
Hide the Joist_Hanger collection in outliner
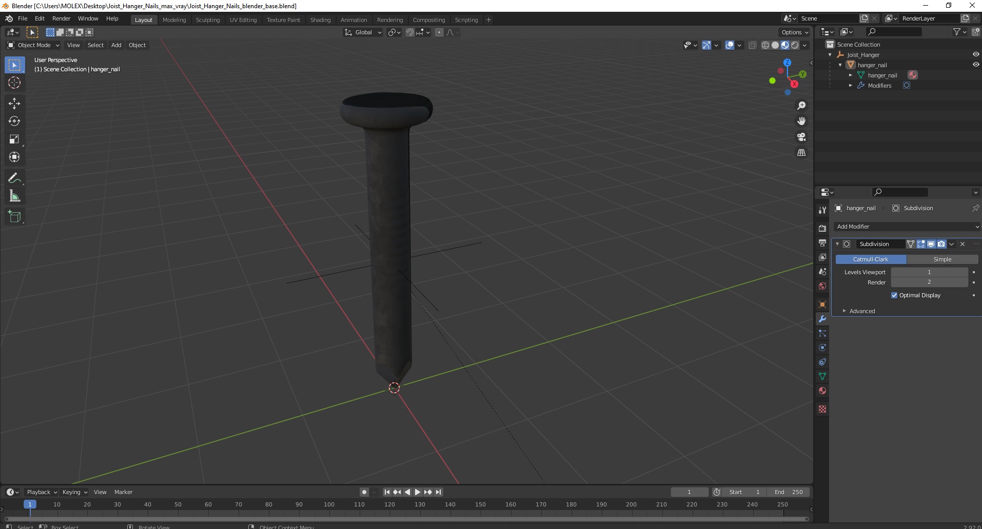975,54
